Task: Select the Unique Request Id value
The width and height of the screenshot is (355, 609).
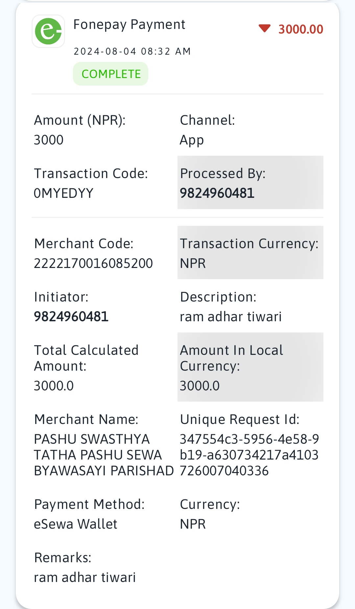Action: [x=249, y=455]
